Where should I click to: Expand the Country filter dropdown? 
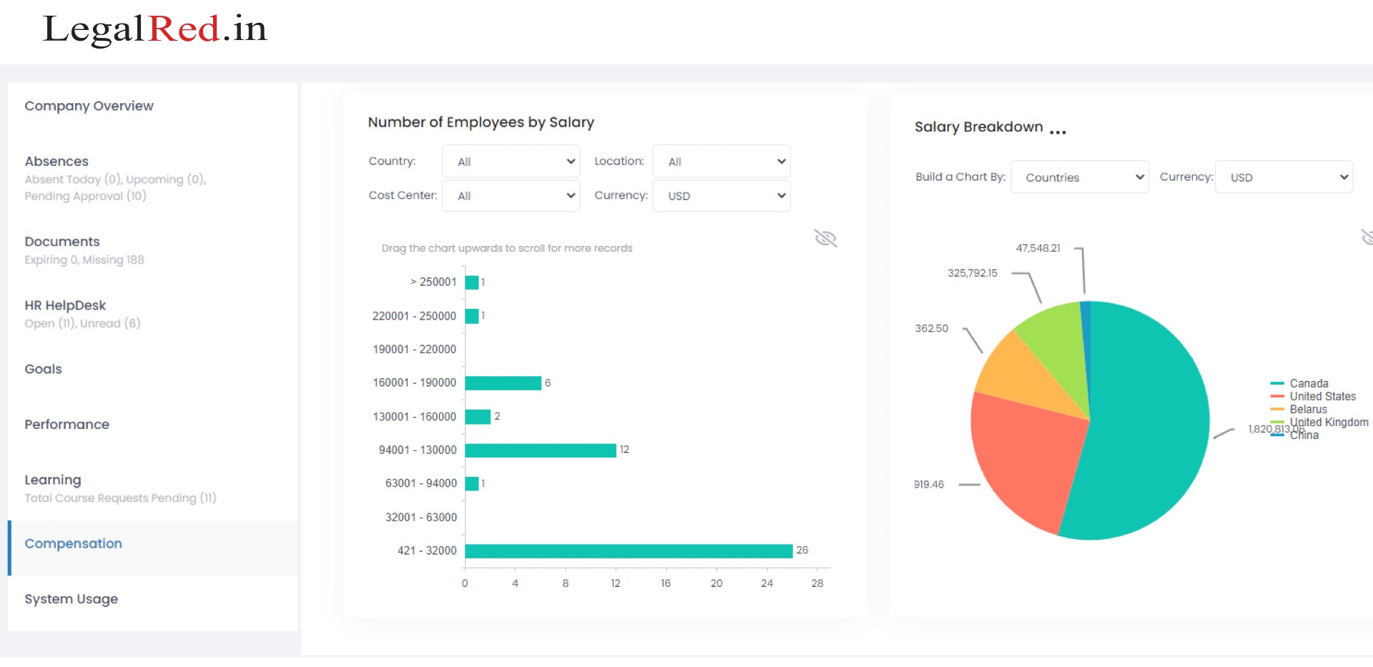tap(511, 162)
